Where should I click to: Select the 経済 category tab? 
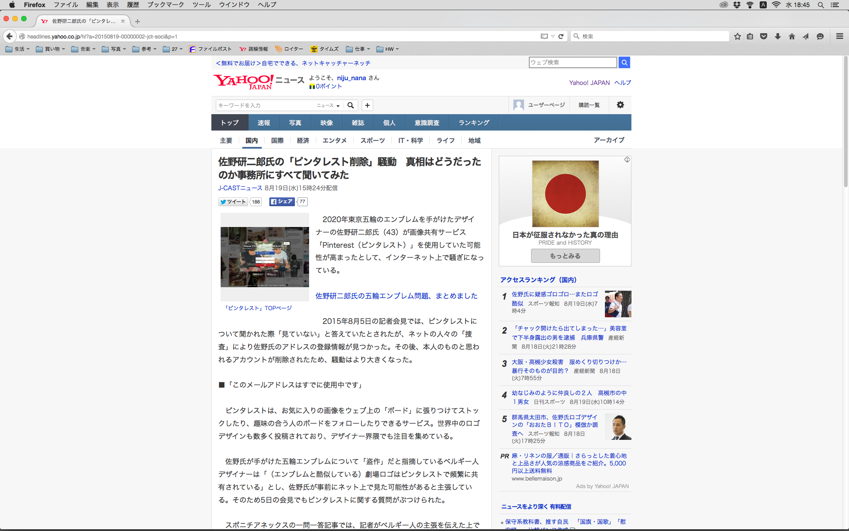[303, 140]
